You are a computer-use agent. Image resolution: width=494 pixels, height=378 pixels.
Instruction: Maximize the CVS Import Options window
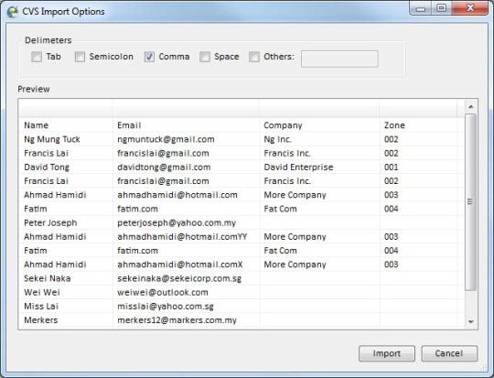click(442, 8)
